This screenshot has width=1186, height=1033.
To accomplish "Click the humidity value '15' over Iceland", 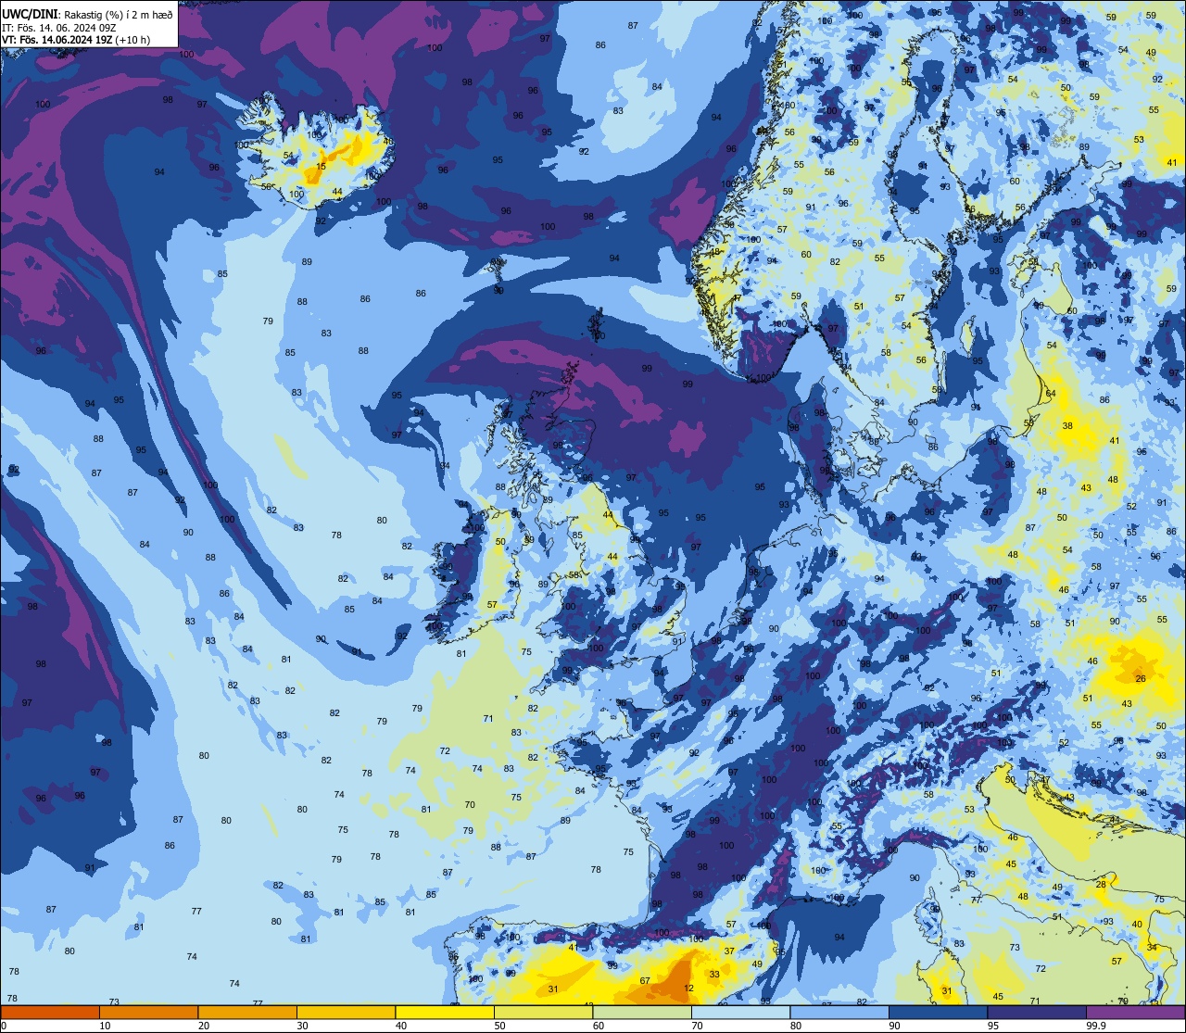I will (322, 167).
